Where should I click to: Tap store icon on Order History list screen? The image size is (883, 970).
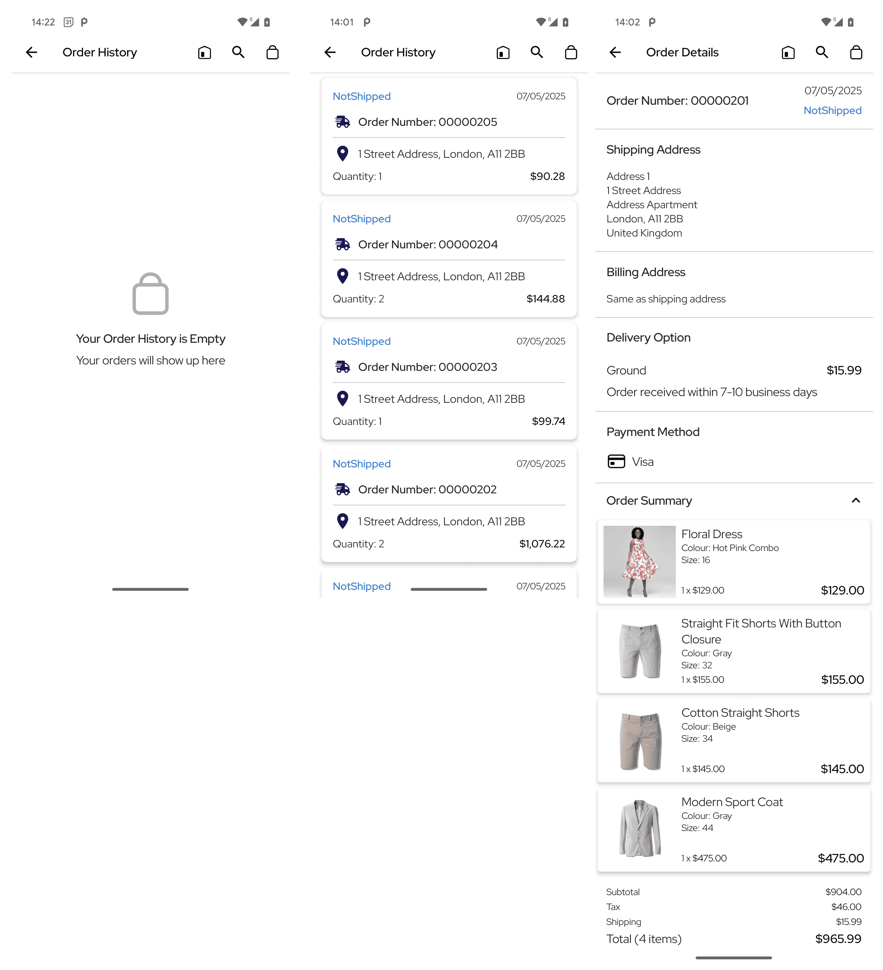[503, 53]
